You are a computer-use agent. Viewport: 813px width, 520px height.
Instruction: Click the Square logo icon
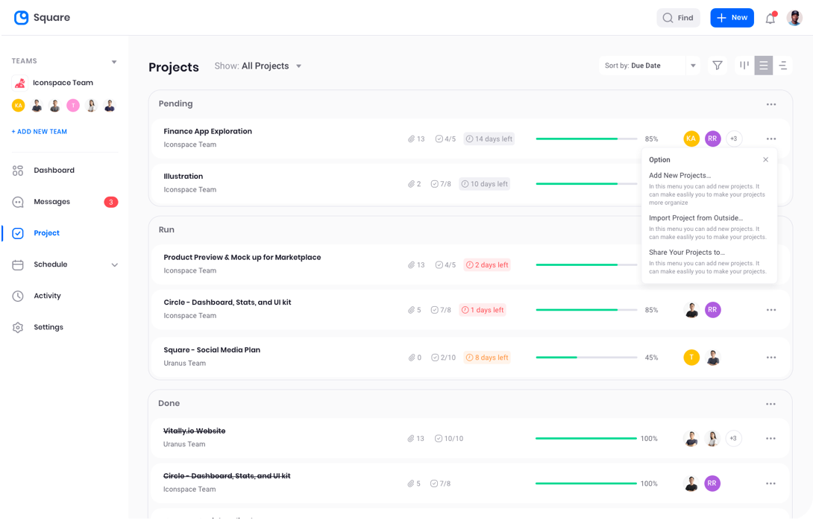click(x=22, y=18)
